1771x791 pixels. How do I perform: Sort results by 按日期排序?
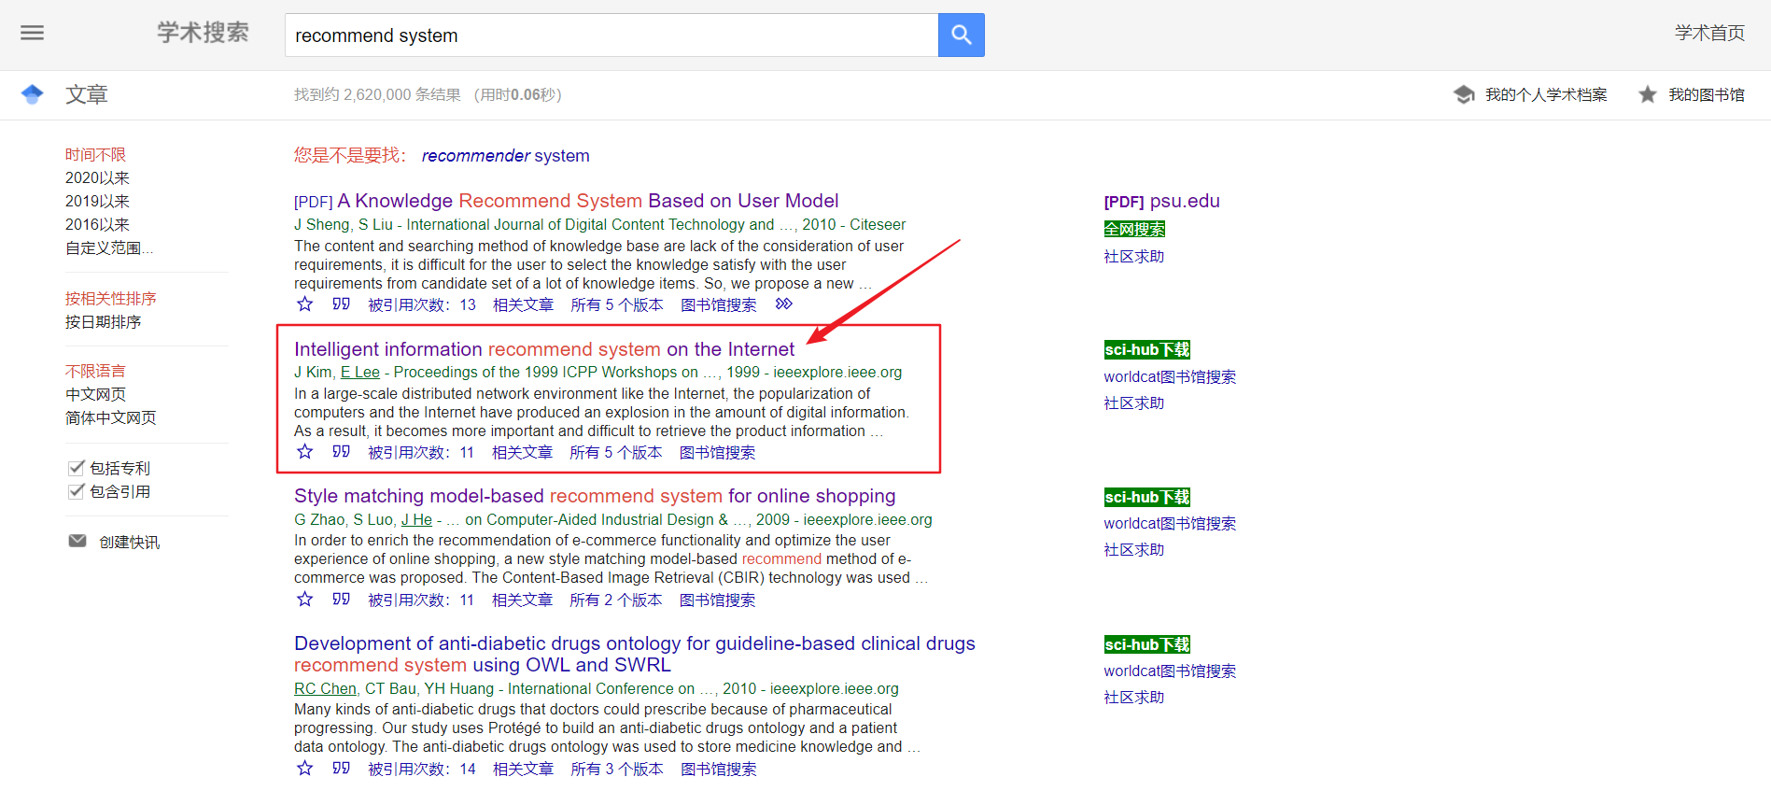[x=103, y=322]
